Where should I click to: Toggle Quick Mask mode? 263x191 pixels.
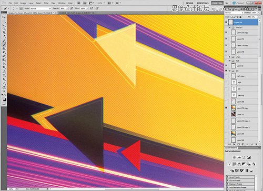[4, 104]
